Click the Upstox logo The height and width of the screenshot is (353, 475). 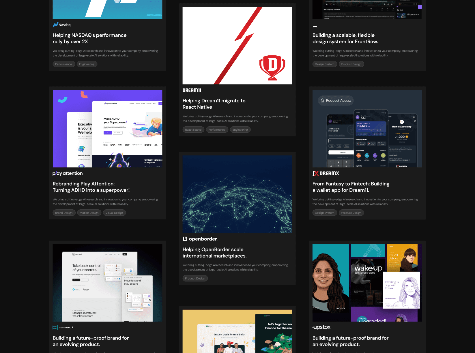[x=321, y=327]
